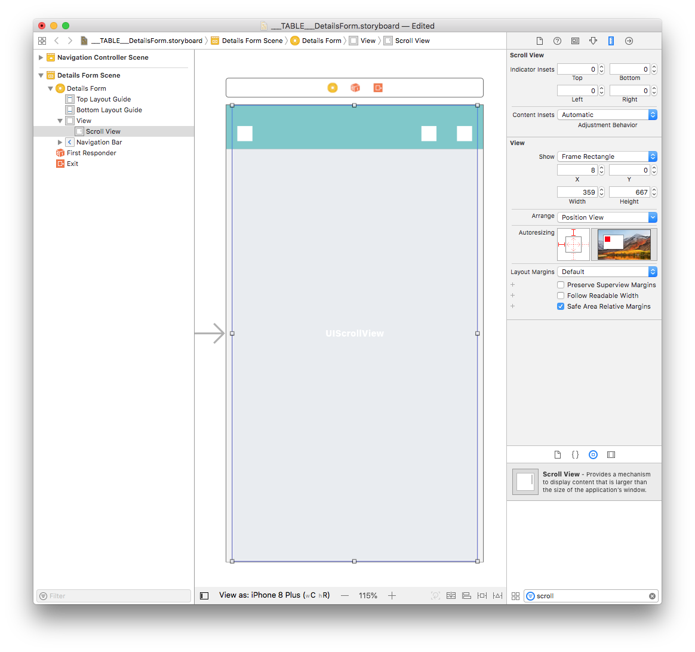Open the related items grid menu
The image size is (695, 652).
click(42, 41)
